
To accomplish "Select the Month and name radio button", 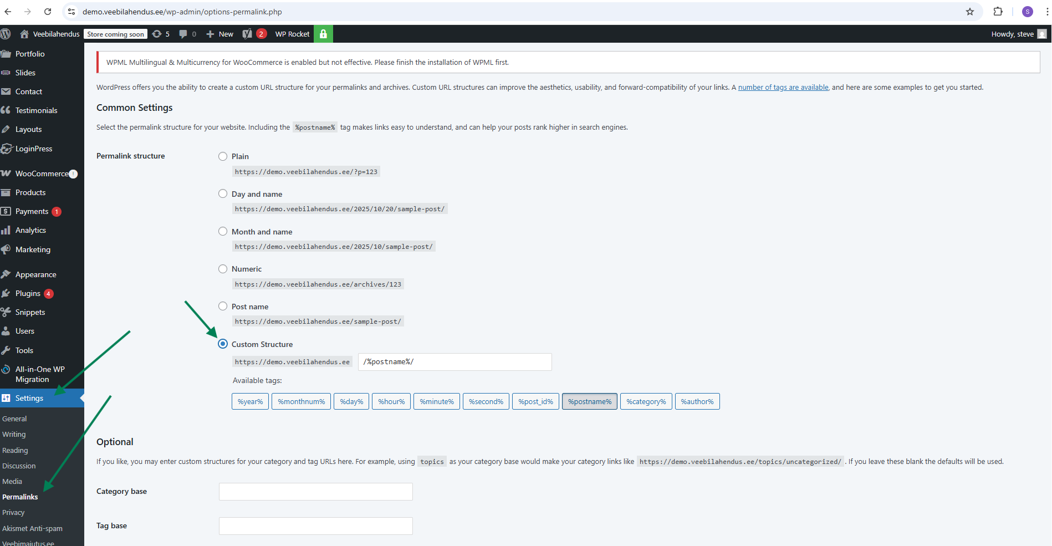I will [223, 232].
